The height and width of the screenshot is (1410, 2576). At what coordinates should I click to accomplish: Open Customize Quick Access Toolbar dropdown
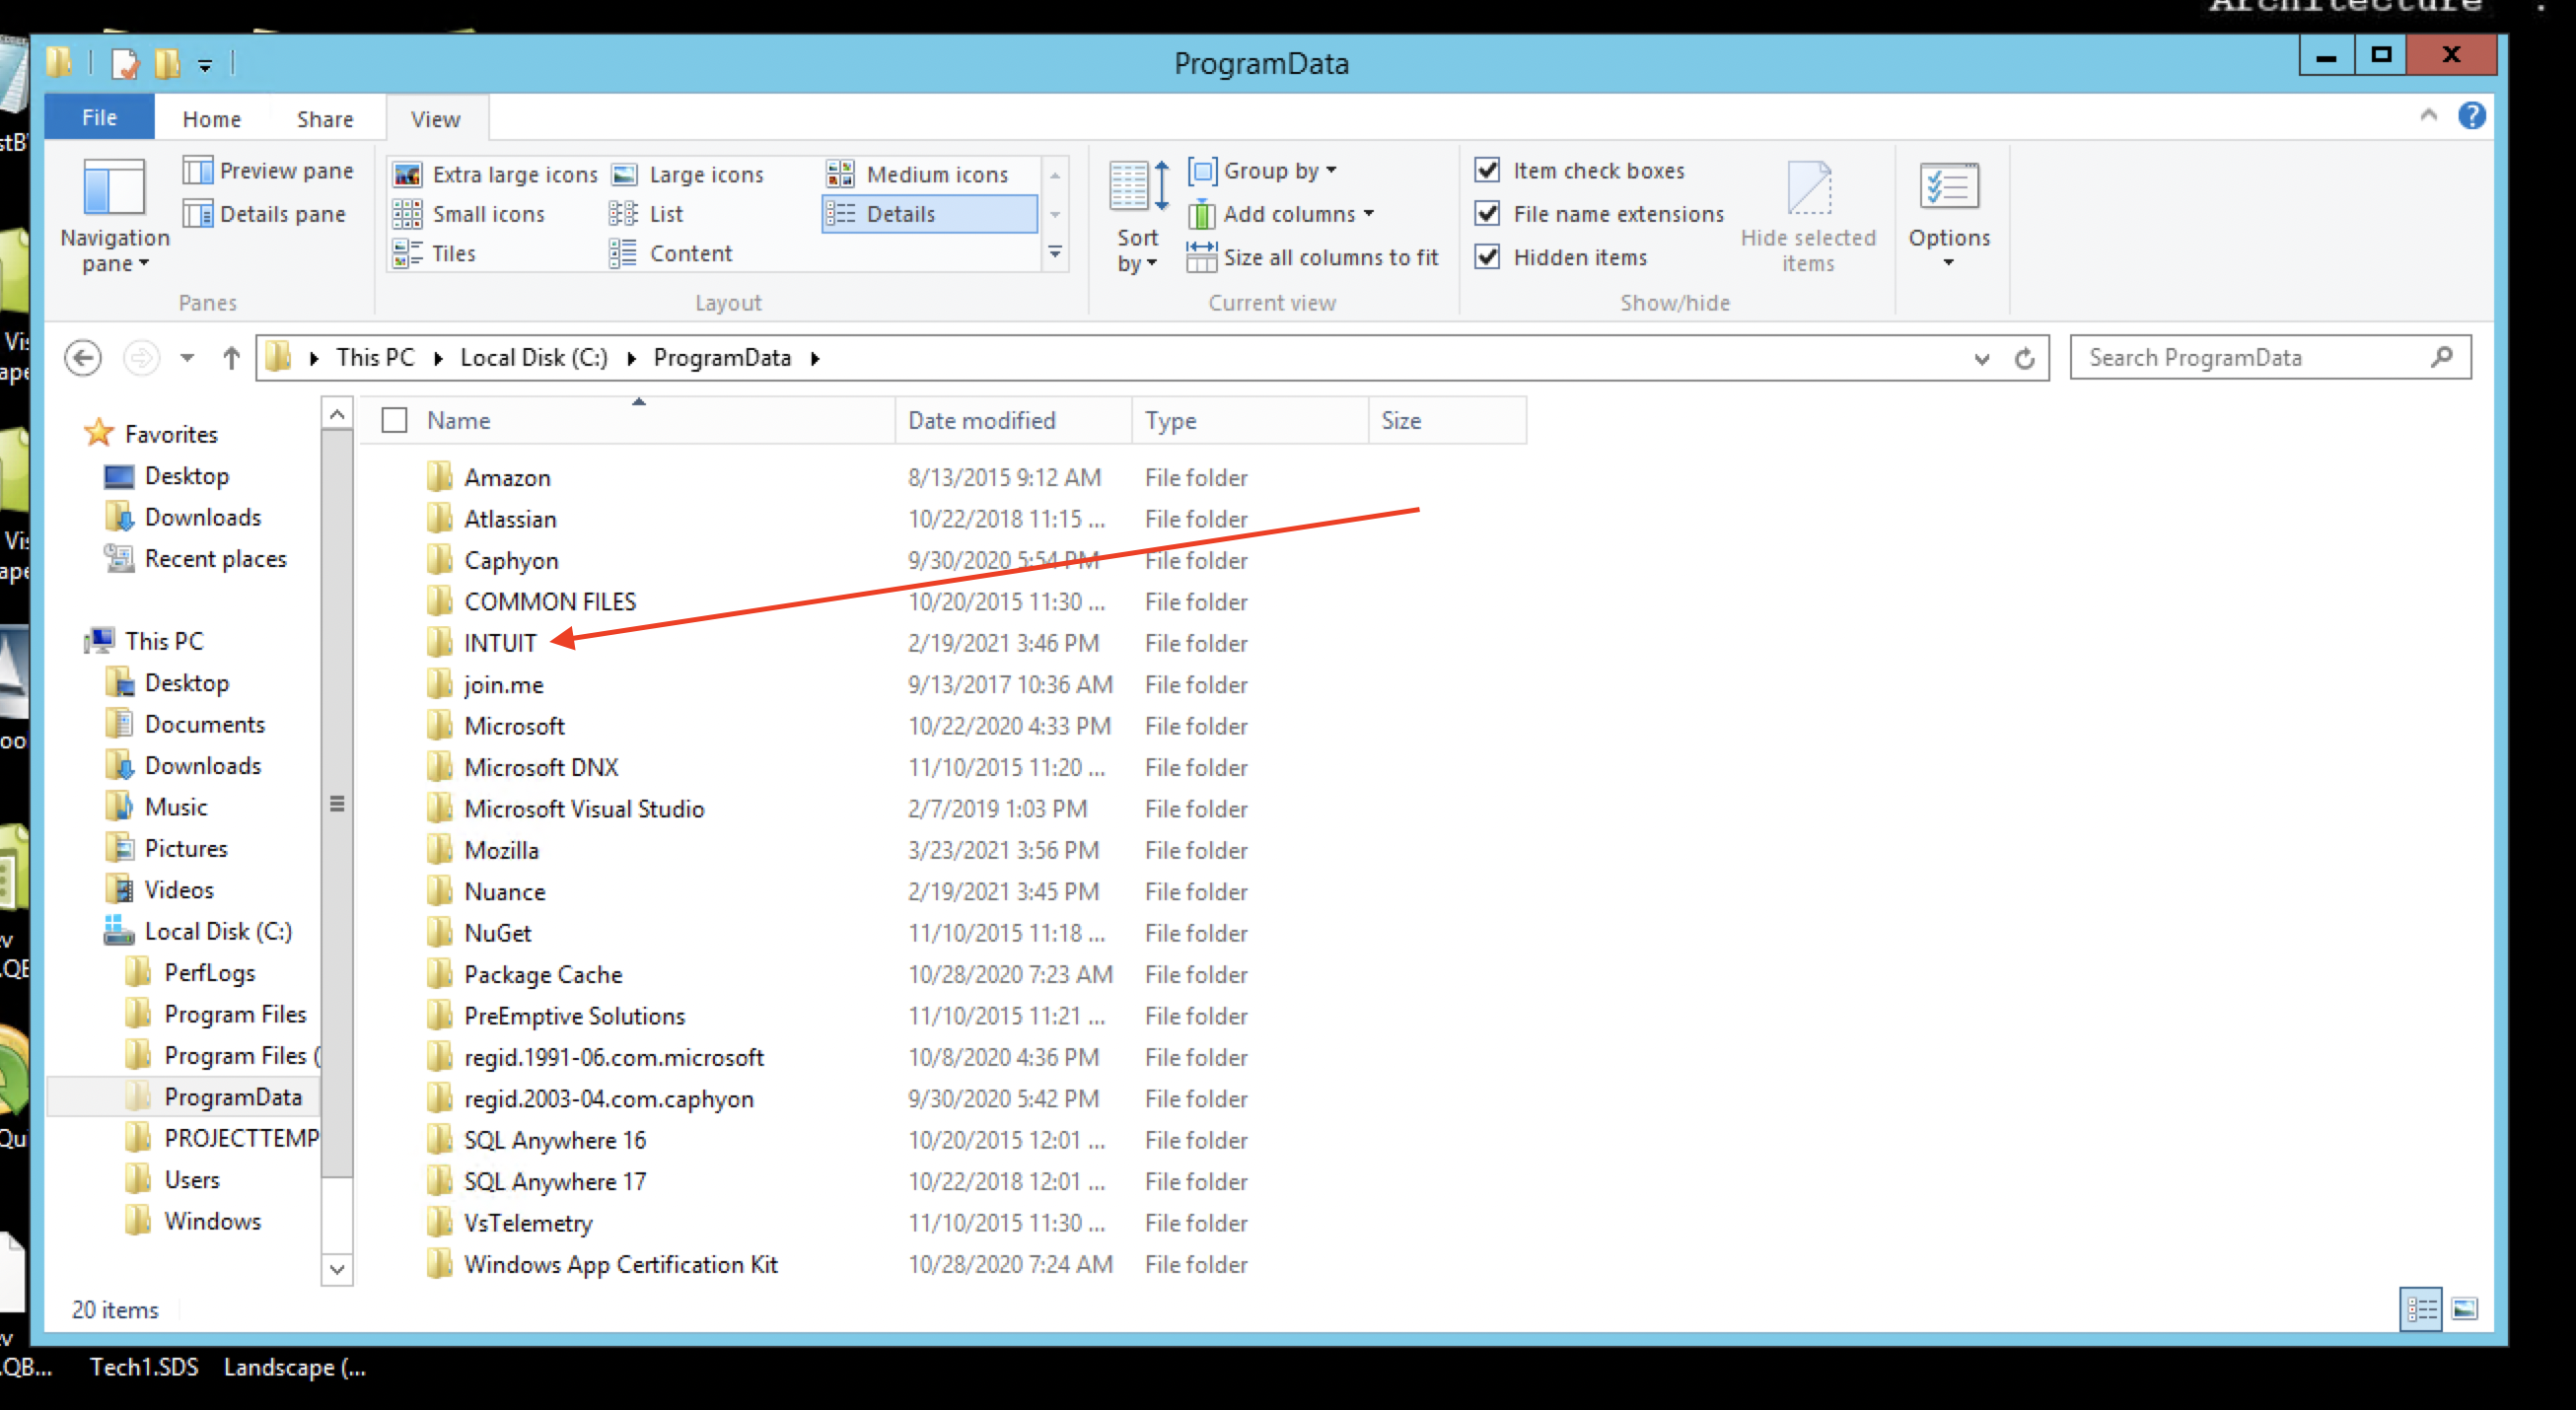(x=204, y=66)
